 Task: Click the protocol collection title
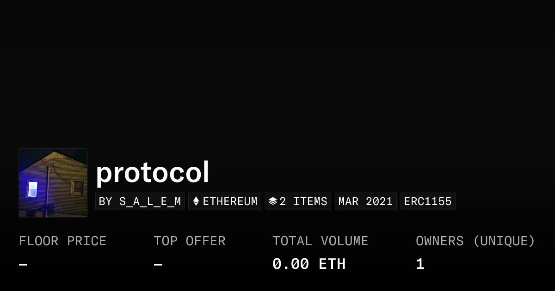click(x=152, y=173)
